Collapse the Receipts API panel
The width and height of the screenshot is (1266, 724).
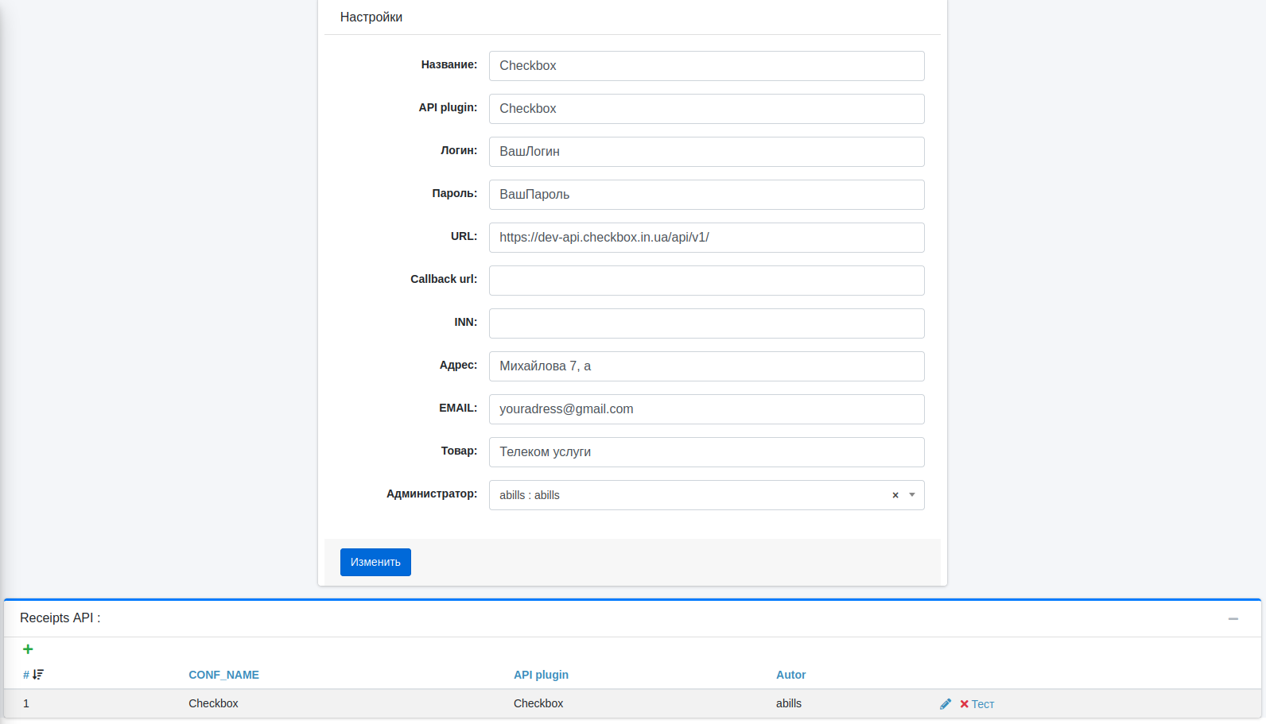point(1233,618)
